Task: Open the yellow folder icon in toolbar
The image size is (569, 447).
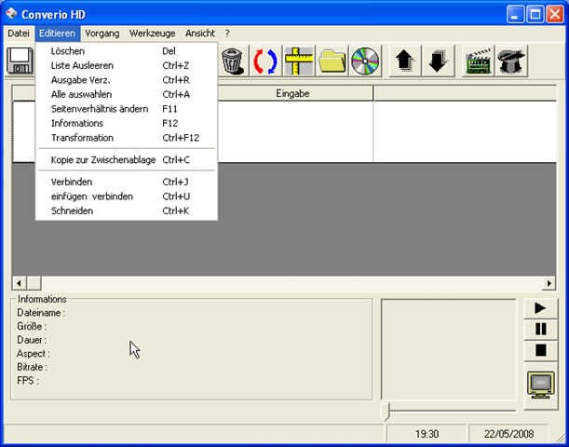Action: pos(332,61)
